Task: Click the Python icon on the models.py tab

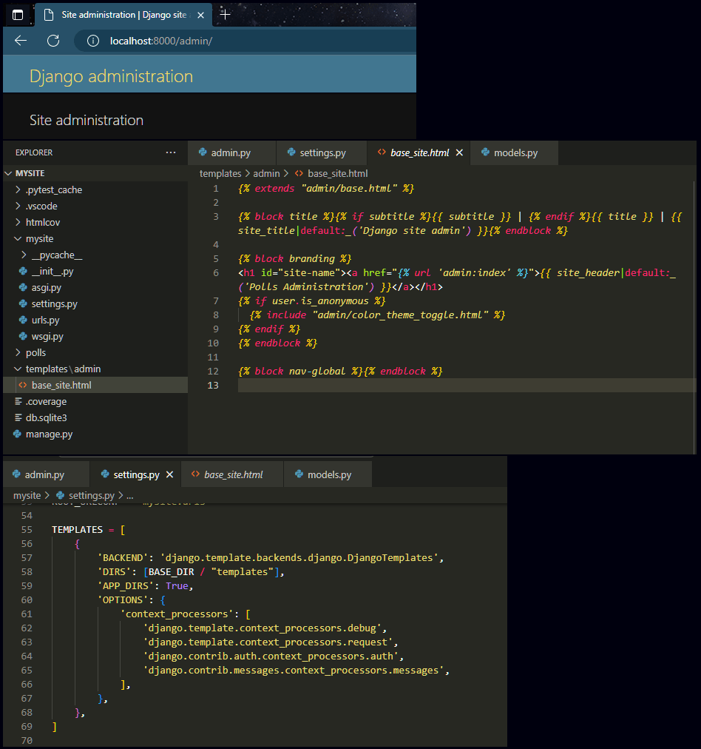Action: click(x=487, y=152)
